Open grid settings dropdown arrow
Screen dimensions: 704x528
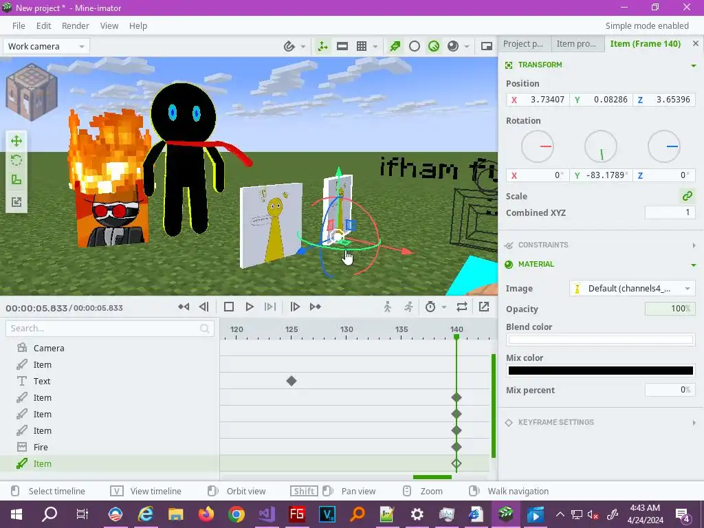[375, 46]
